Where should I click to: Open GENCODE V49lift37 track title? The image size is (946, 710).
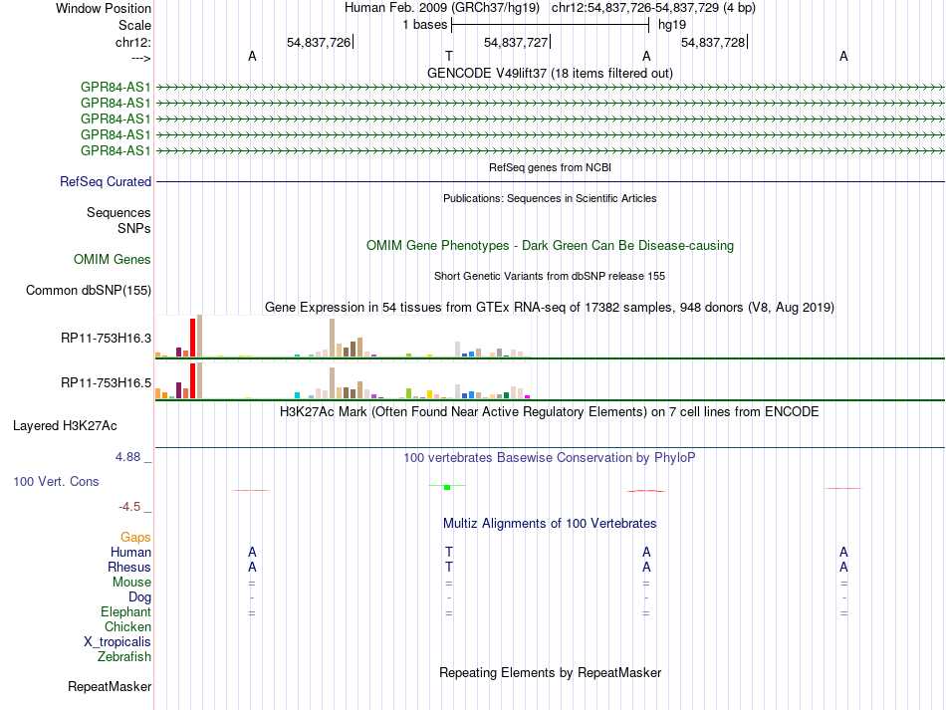[x=550, y=73]
